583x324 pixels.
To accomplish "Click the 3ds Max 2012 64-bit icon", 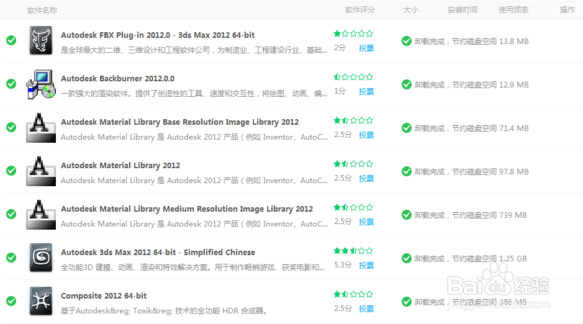I will click(41, 258).
